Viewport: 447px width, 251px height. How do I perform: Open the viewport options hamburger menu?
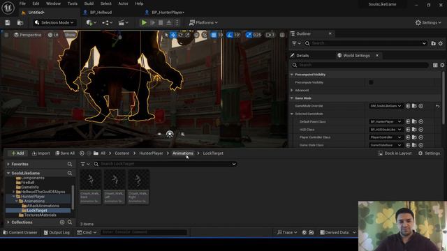6,35
